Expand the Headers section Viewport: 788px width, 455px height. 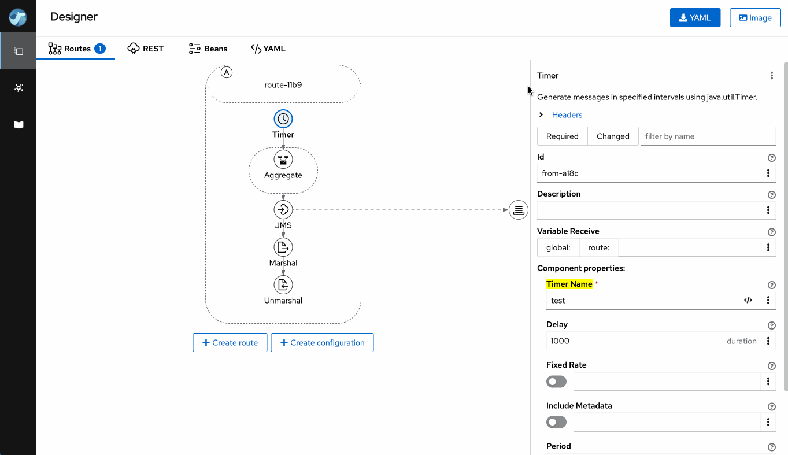(x=541, y=115)
